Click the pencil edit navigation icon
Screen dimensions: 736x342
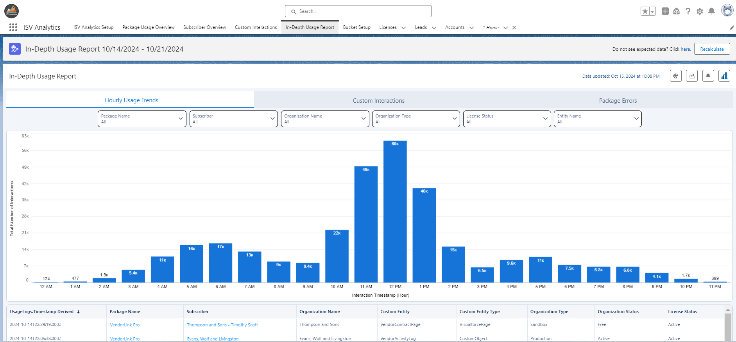732,28
